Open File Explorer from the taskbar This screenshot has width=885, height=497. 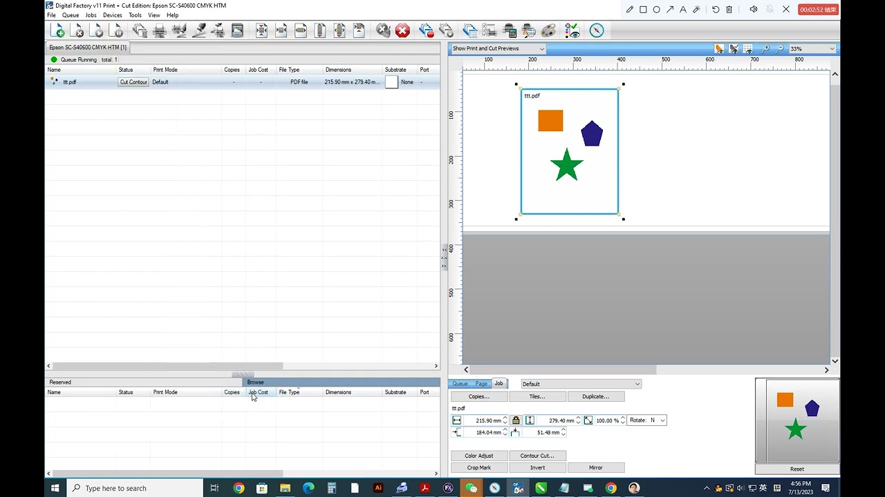click(x=285, y=488)
